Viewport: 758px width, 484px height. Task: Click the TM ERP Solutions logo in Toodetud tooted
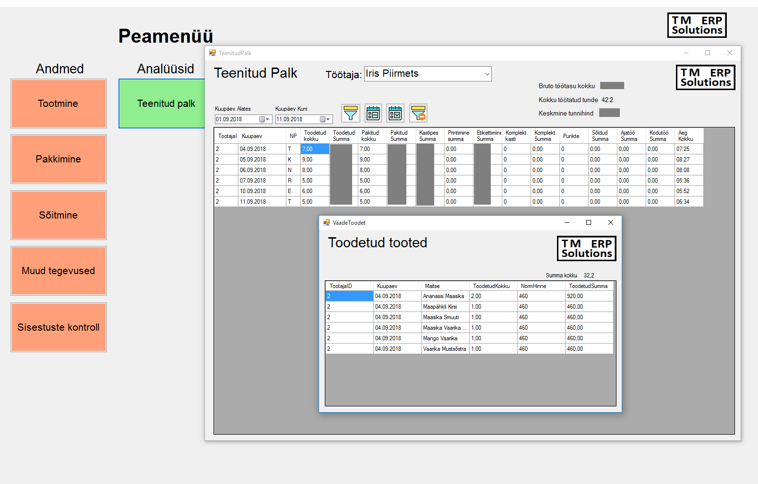(586, 248)
